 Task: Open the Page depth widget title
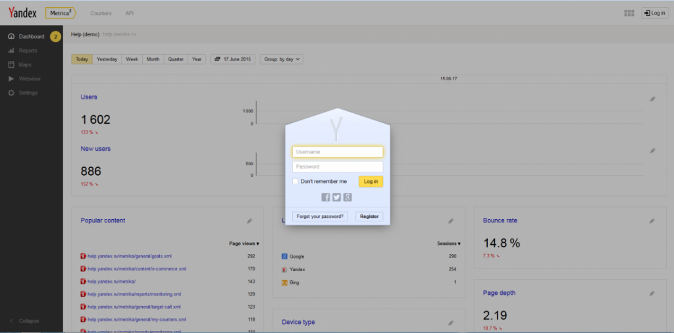coord(499,293)
